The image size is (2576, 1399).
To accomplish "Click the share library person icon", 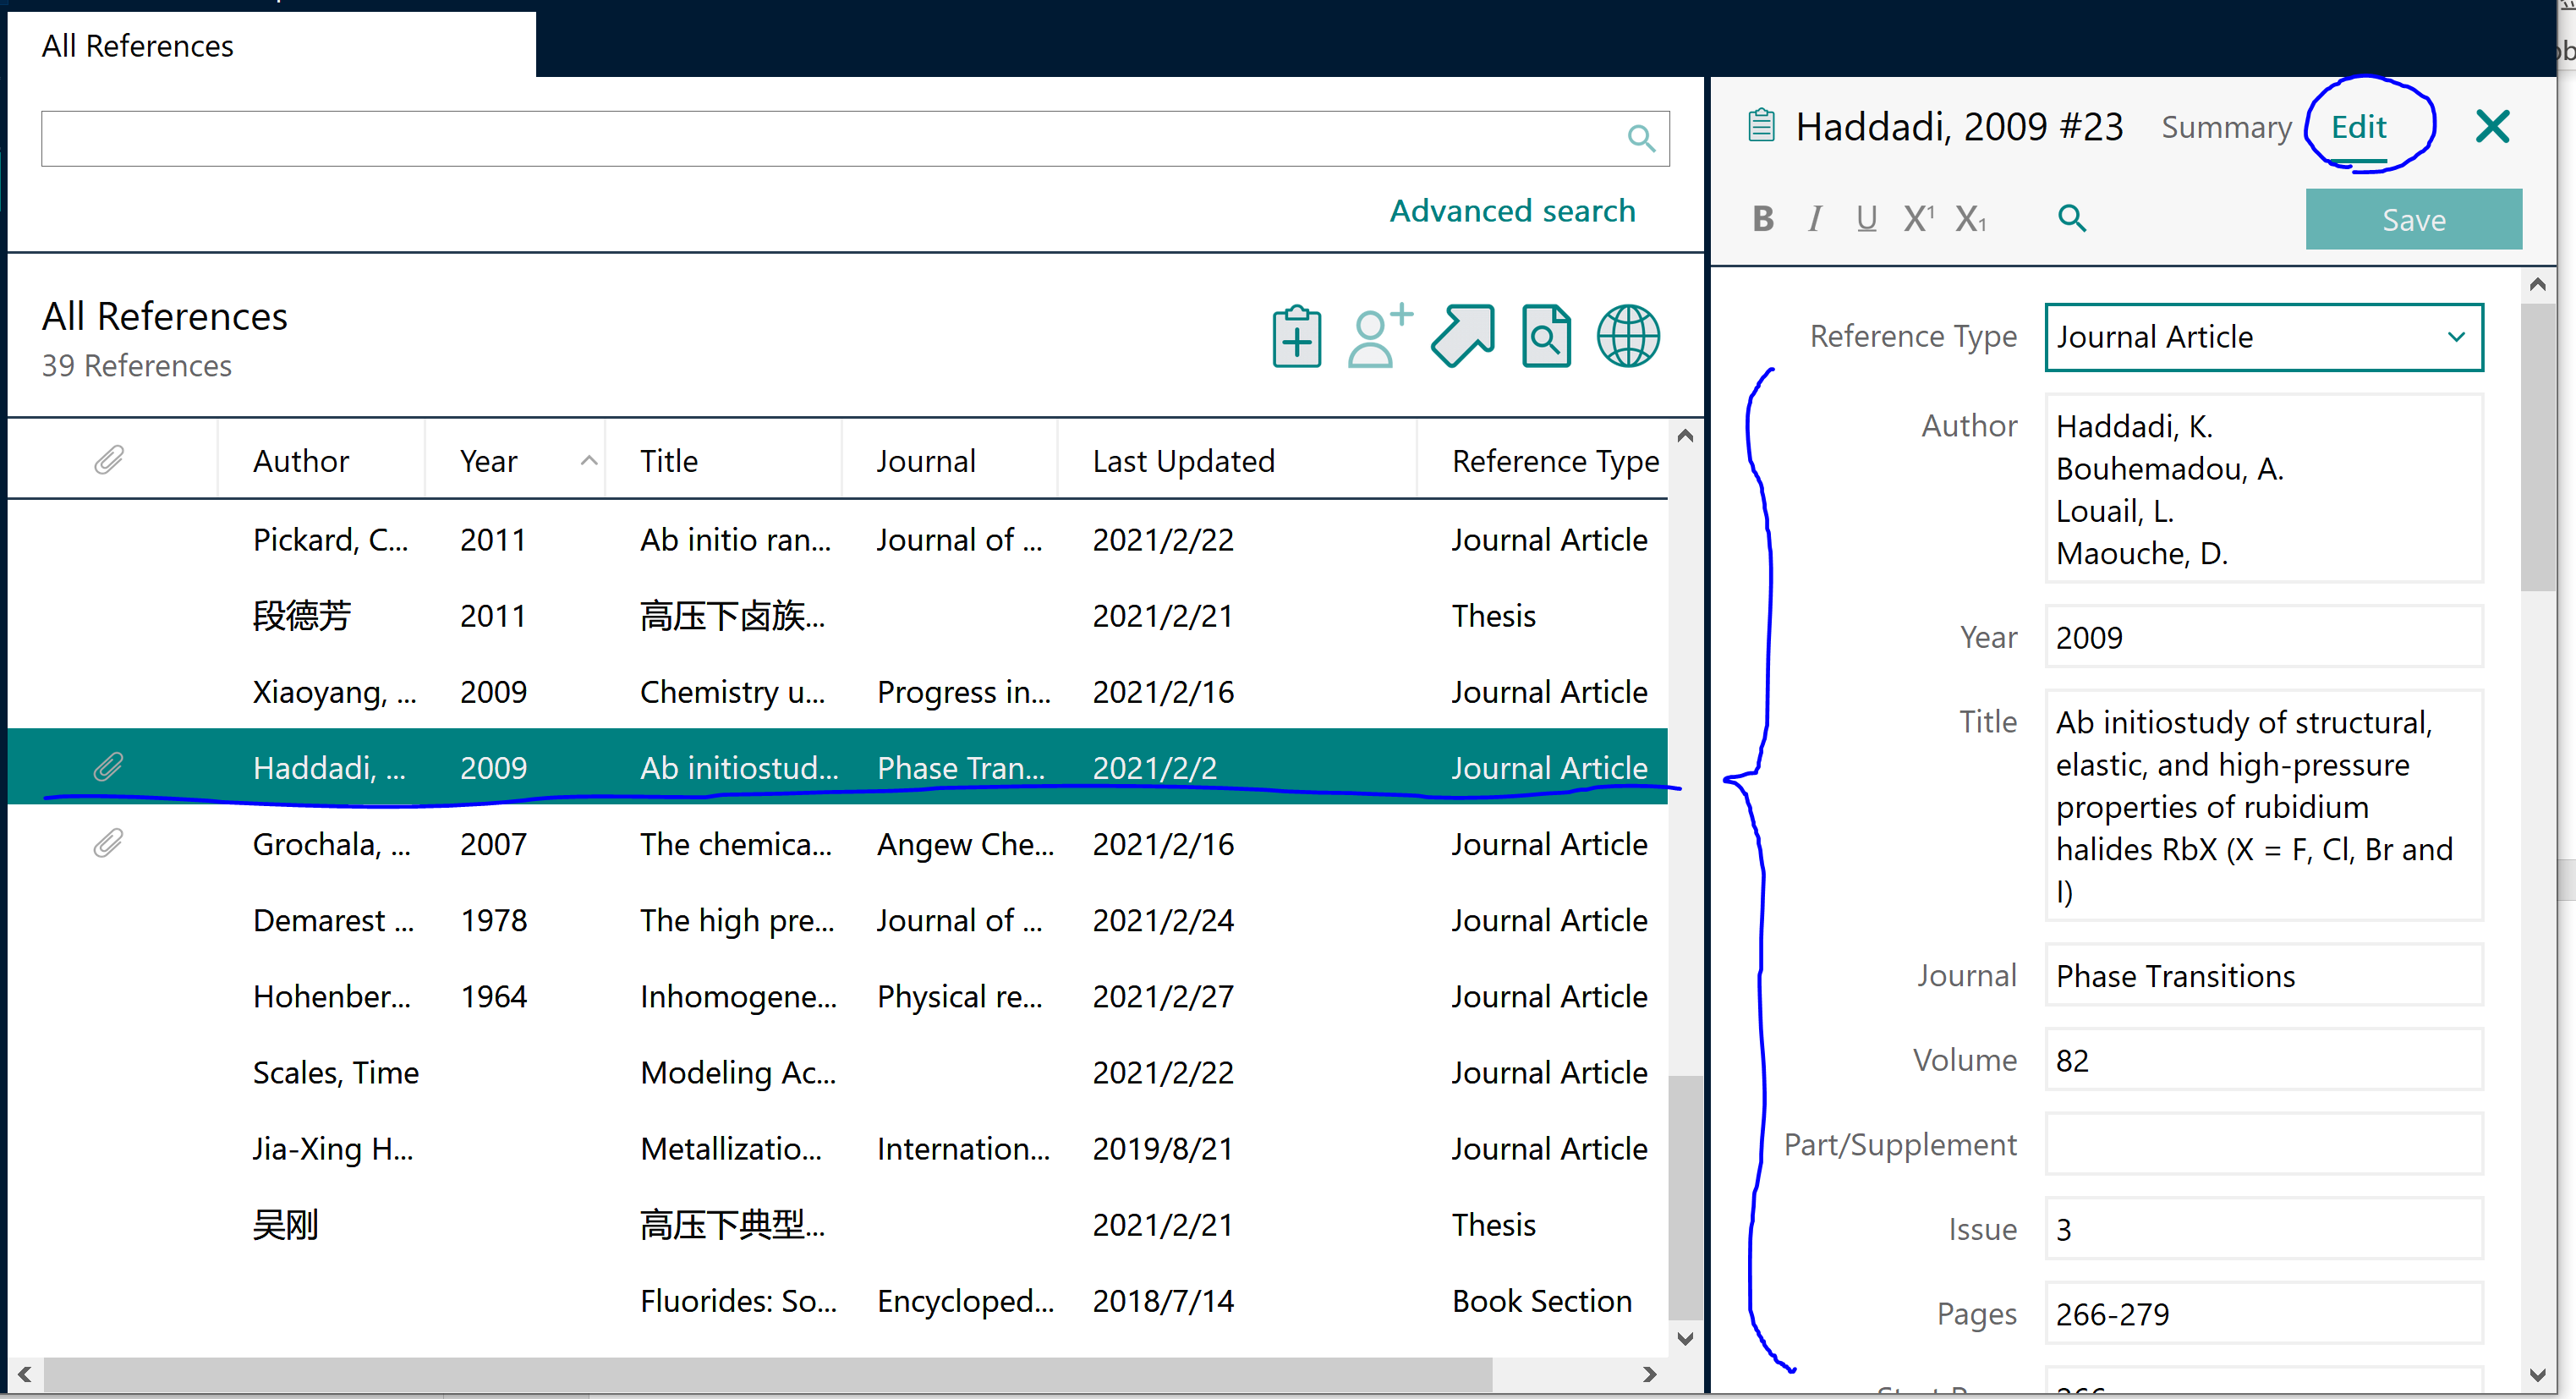I will (x=1379, y=337).
